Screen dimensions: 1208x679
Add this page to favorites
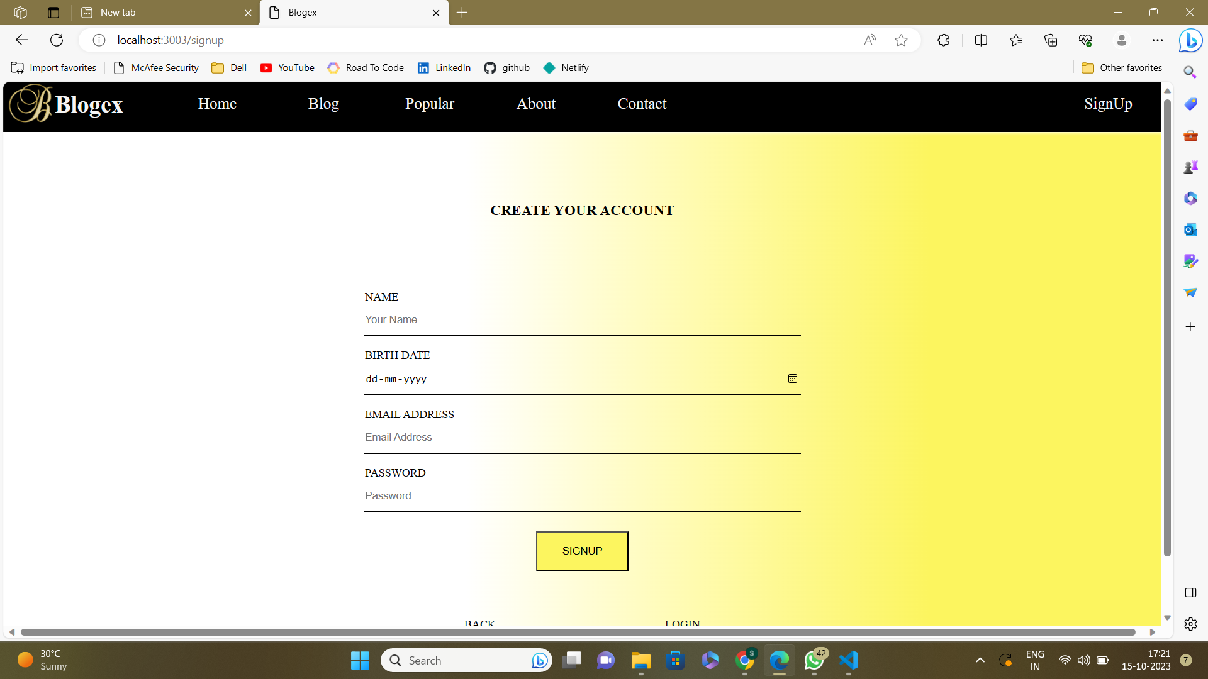coord(901,40)
